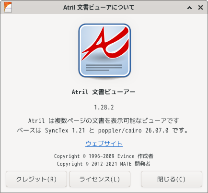Open the クレジット(R) credits button
208x193 pixels.
click(x=36, y=179)
